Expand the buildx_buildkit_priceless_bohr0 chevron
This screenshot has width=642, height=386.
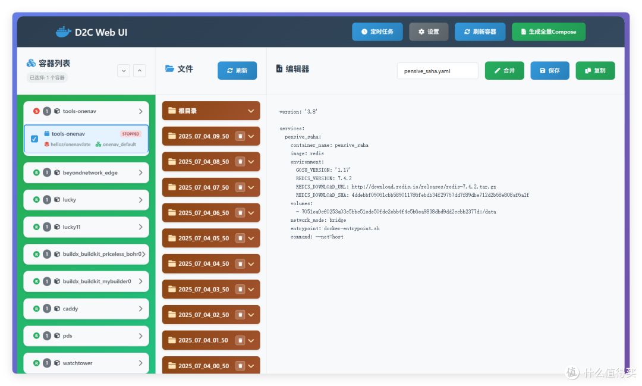(x=143, y=254)
